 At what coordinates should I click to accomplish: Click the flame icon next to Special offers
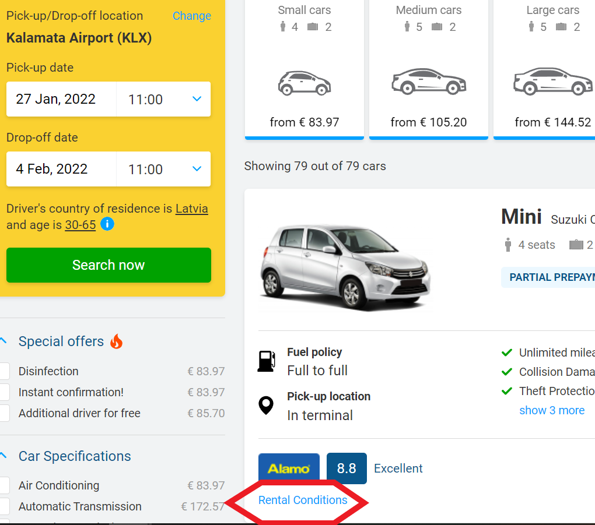pos(116,341)
